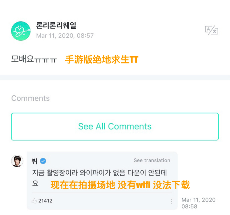The height and width of the screenshot is (215, 230).
Task: Open the poster's username 론리론리웨일
Action: coord(56,25)
